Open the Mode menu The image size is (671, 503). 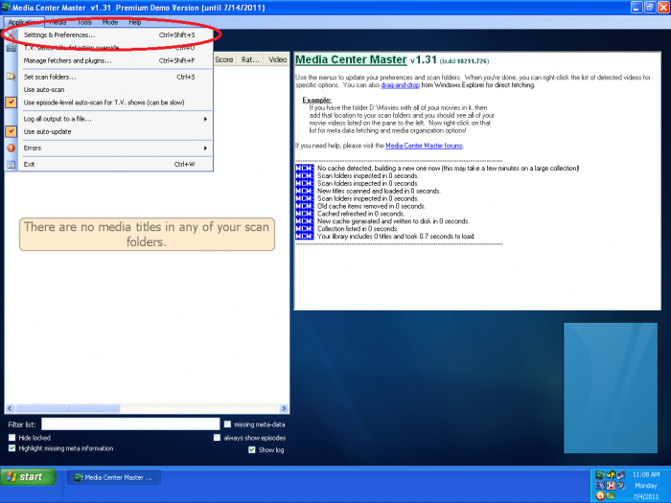point(110,22)
